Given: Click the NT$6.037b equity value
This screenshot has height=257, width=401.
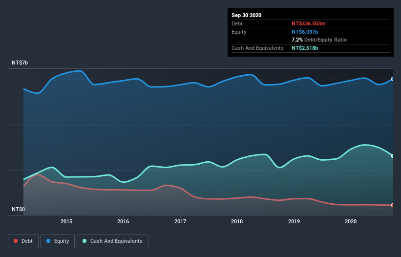Looking at the screenshot, I should (305, 32).
